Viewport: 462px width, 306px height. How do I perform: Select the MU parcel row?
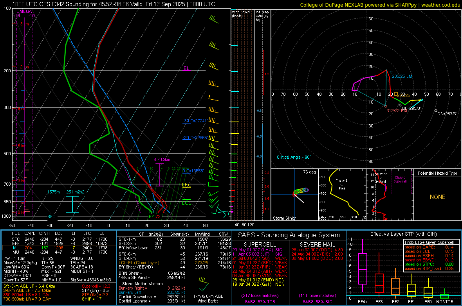point(59,252)
